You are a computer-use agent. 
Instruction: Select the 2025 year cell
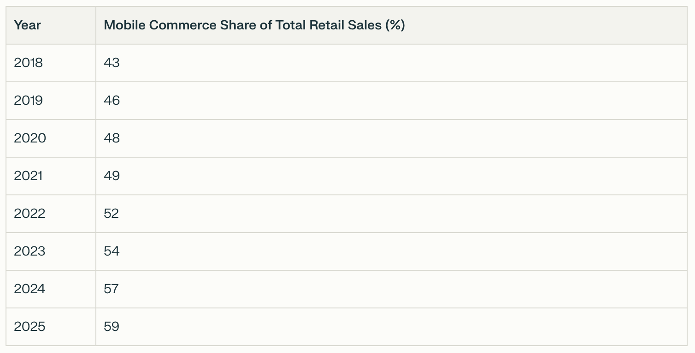pos(51,327)
